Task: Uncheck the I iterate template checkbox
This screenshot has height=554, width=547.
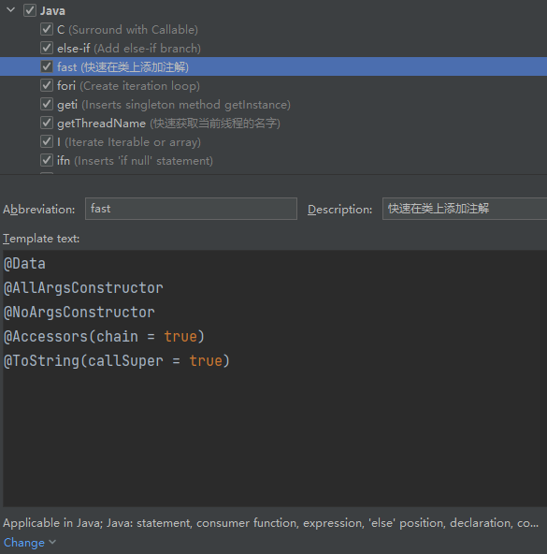Action: (47, 141)
